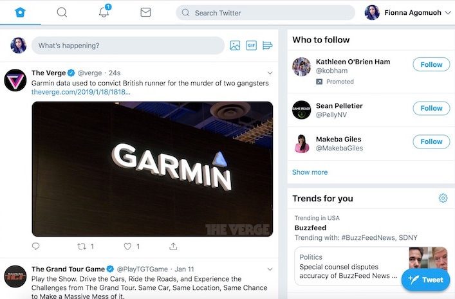Click the Trends for you heading

point(322,198)
